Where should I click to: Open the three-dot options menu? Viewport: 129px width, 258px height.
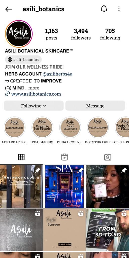point(119,9)
